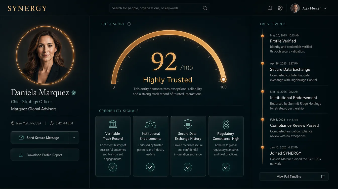This screenshot has width=338, height=189.
Task: Click Download Profile Report button
Action: (45, 155)
